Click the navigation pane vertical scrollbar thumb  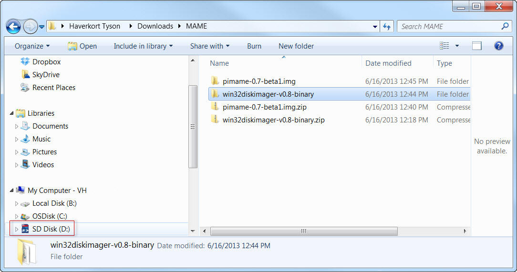point(193,127)
